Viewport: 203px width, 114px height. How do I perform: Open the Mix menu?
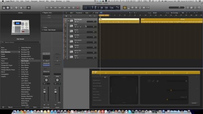coord(48,1)
